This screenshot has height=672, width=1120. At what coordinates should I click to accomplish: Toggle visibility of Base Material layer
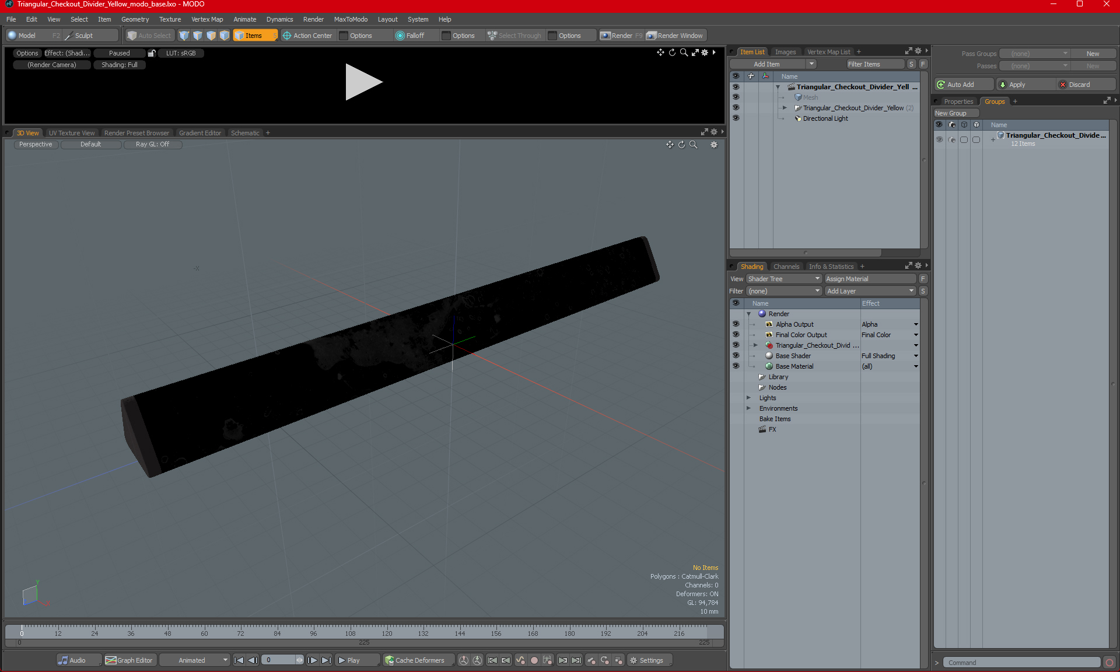(x=736, y=366)
